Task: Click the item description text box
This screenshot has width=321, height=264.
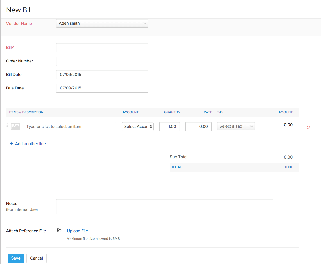Action: tap(69, 130)
